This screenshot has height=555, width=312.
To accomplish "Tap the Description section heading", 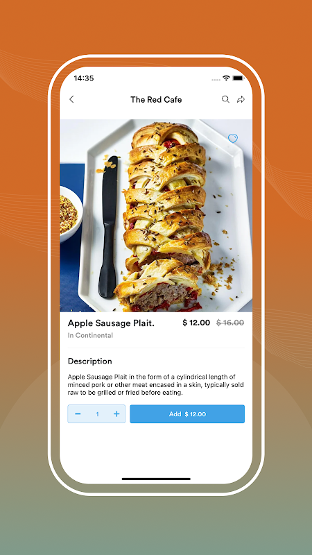I will click(x=90, y=361).
